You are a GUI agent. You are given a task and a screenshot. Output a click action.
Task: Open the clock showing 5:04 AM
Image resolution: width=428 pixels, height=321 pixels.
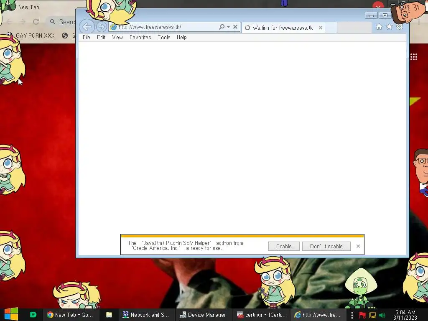coord(405,315)
